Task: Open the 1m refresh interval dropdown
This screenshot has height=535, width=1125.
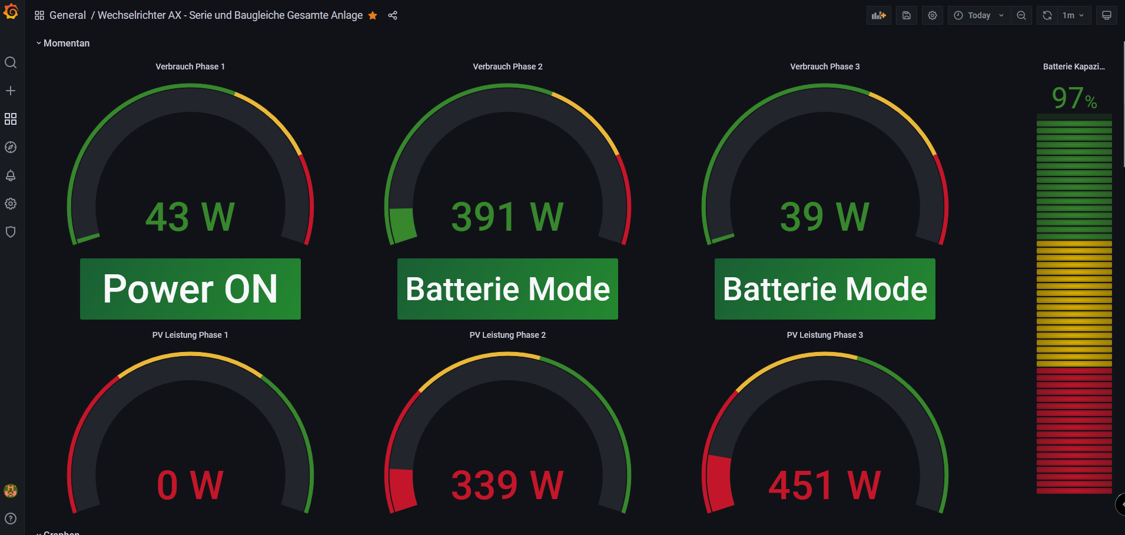Action: [1073, 15]
